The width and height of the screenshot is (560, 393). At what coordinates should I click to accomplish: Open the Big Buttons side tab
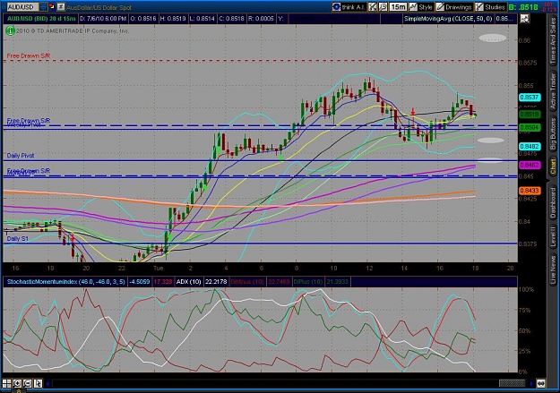553,134
